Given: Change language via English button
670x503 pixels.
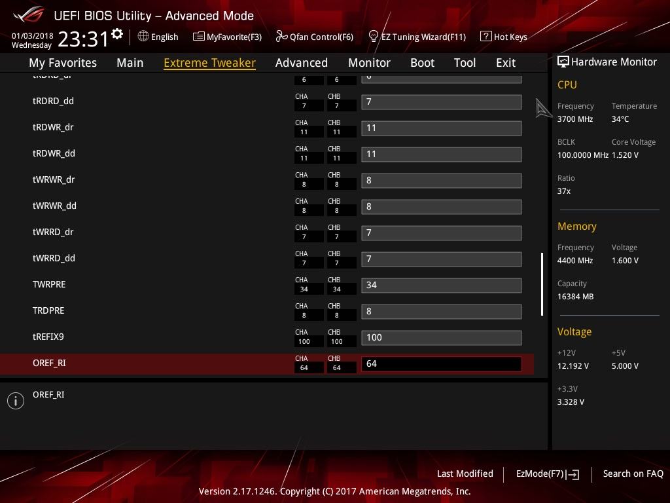Looking at the screenshot, I should pyautogui.click(x=158, y=37).
